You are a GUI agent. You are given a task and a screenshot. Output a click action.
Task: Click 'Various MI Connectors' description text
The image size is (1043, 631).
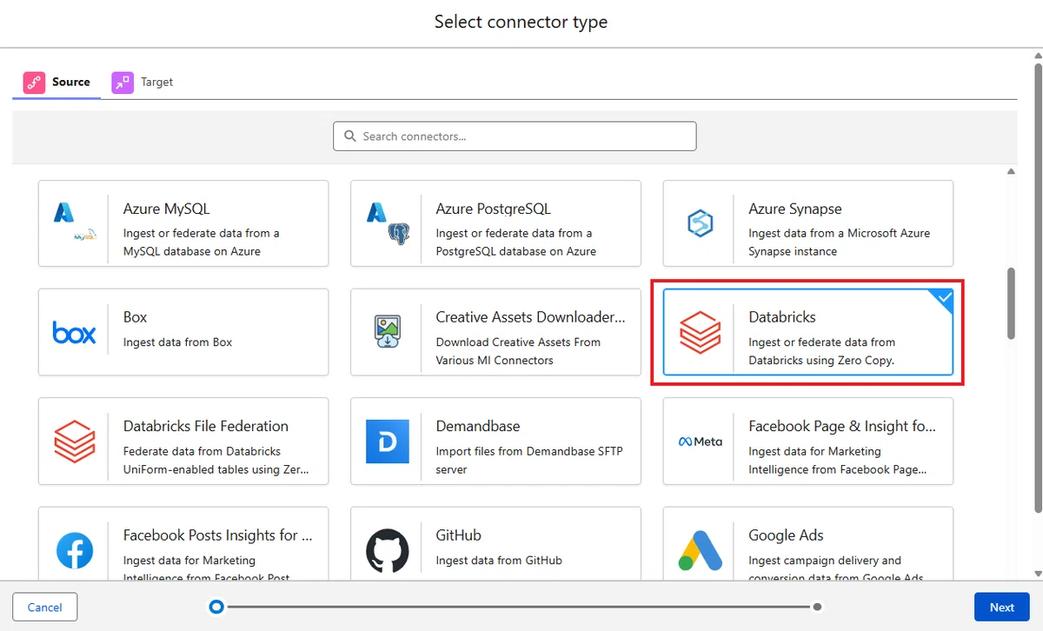(495, 361)
